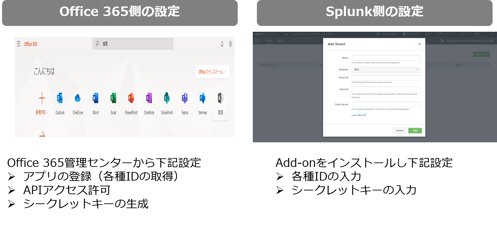Launch the OneDrive app
Image resolution: width=497 pixels, height=229 pixels.
(x=78, y=104)
